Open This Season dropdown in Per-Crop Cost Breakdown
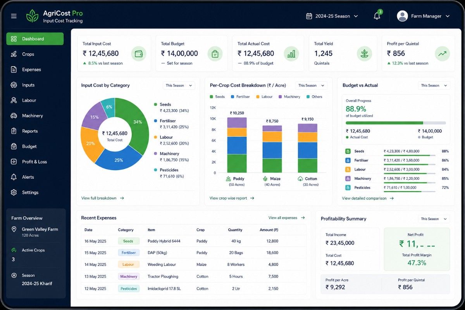Viewport: 465px width, 310px height. coord(311,86)
